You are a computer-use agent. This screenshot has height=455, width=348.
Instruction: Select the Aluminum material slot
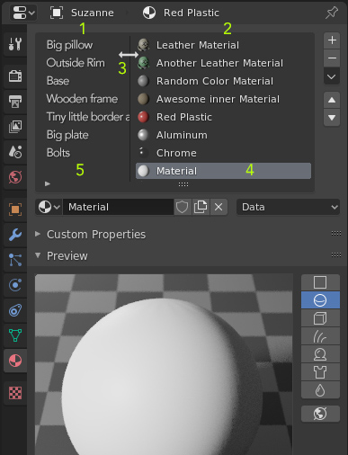click(223, 135)
